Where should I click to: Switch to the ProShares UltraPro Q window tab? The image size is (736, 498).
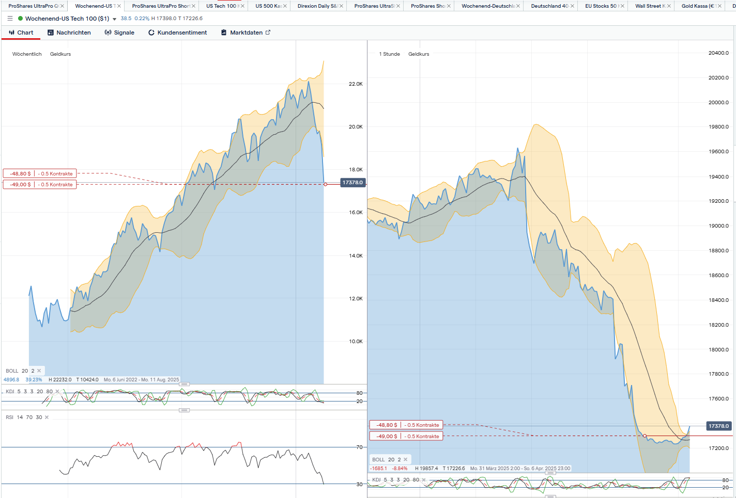33,6
